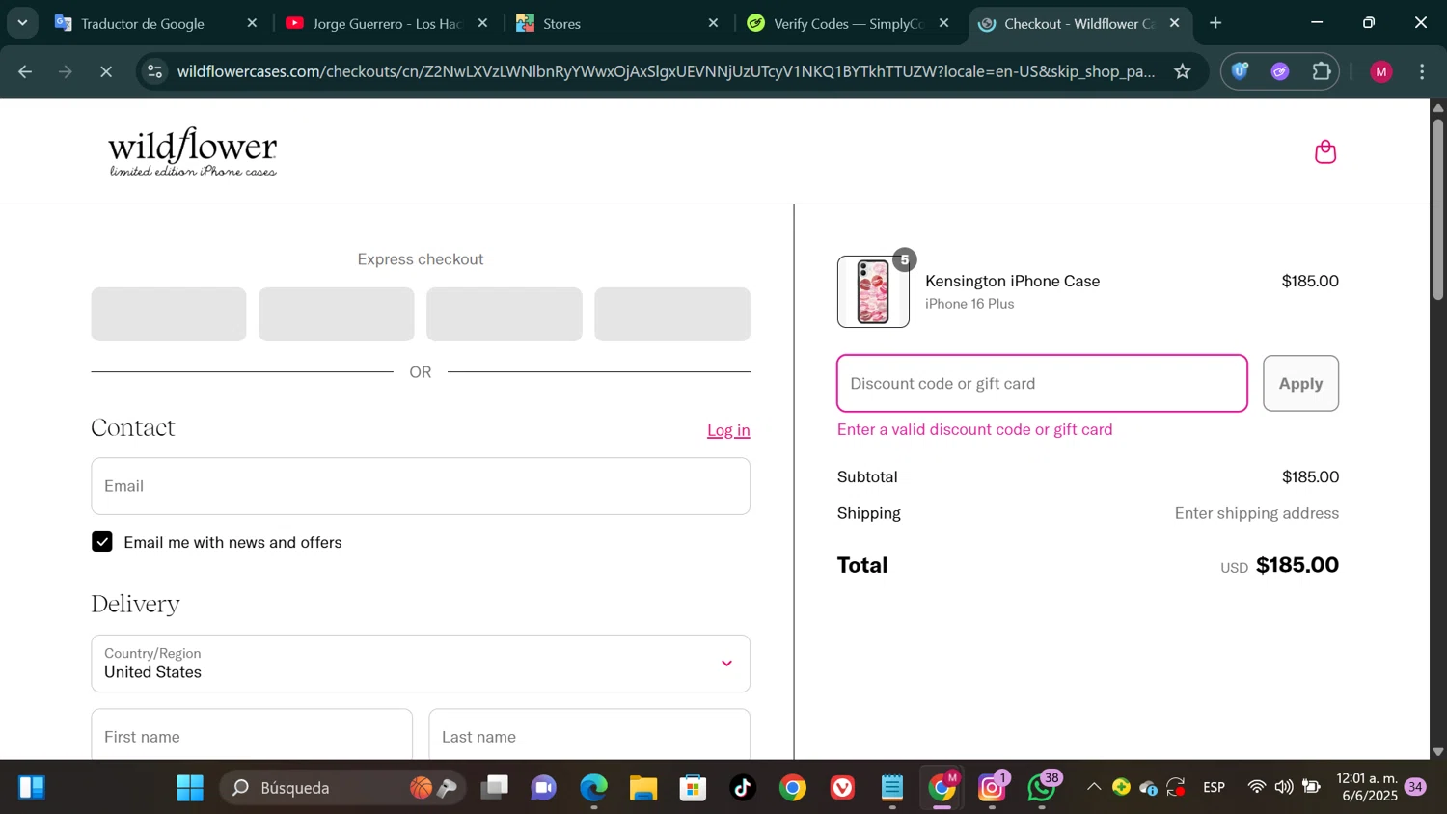Image resolution: width=1447 pixels, height=814 pixels.
Task: Stop loading the page
Action: 106,71
